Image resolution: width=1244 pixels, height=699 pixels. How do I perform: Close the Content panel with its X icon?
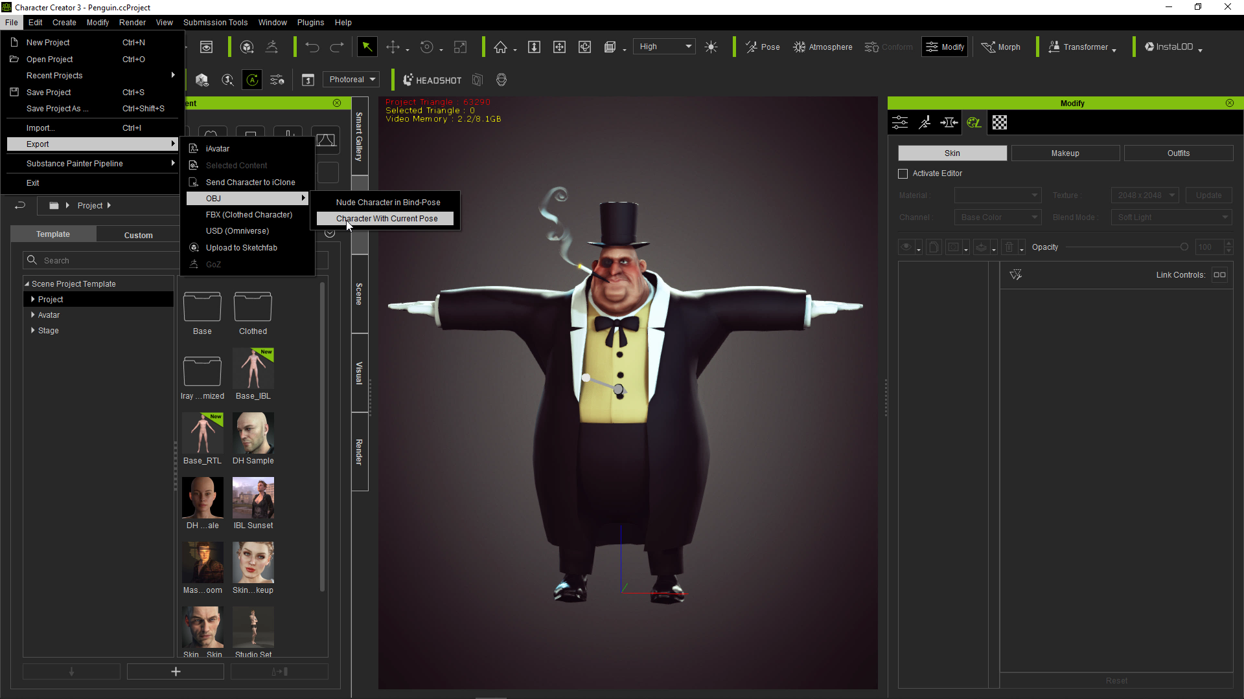pyautogui.click(x=337, y=103)
